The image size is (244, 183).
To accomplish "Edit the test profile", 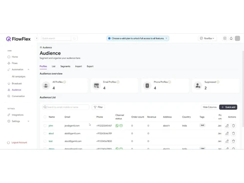I will point(227,141).
